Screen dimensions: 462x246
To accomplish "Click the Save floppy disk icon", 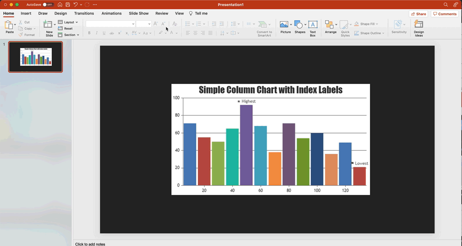I will [x=68, y=5].
